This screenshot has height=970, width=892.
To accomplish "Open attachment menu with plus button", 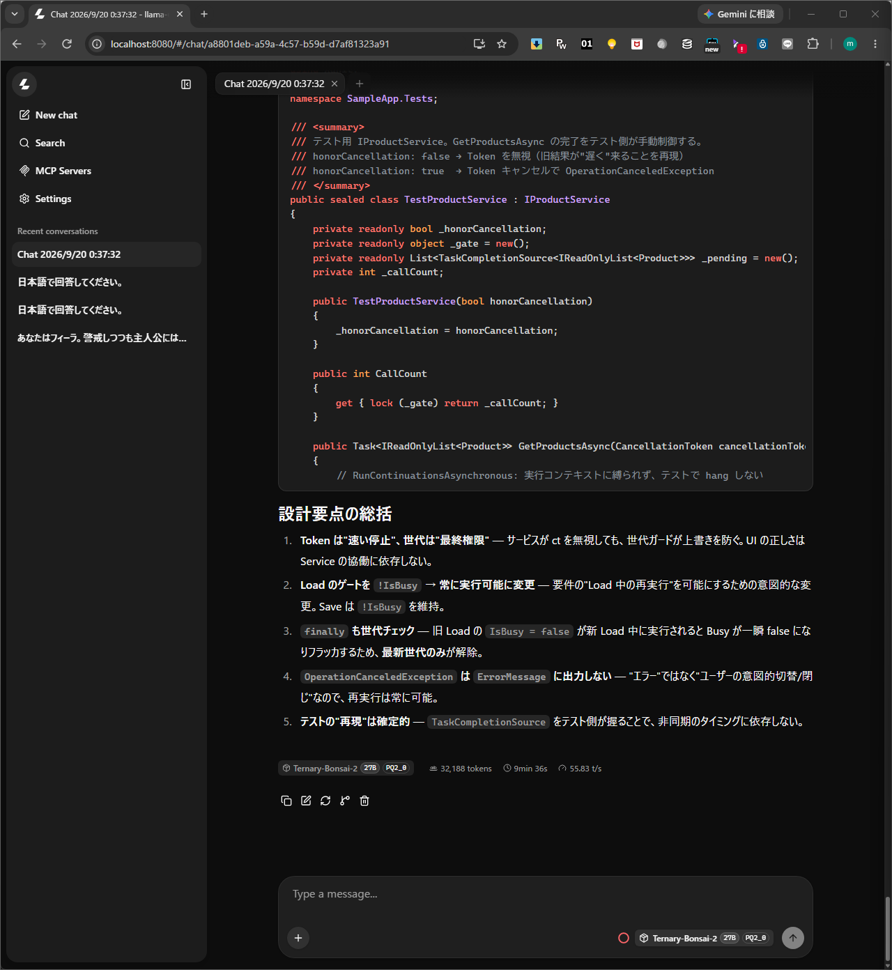I will [298, 938].
